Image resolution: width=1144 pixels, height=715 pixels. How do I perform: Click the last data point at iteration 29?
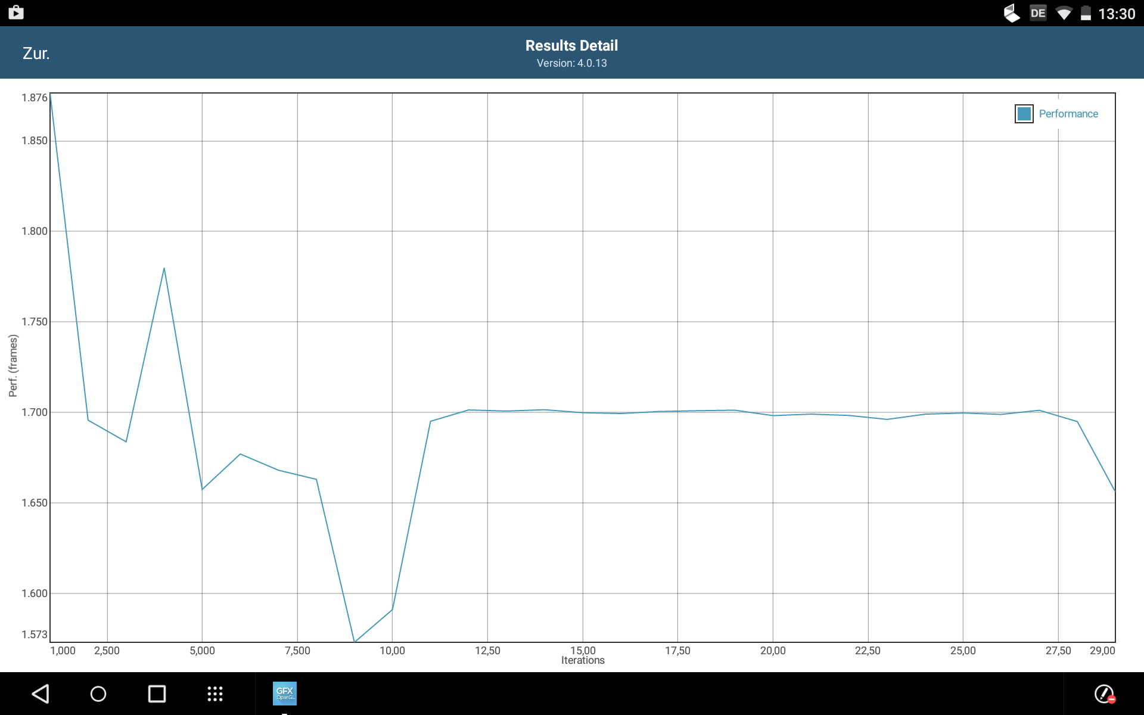[x=1114, y=490]
